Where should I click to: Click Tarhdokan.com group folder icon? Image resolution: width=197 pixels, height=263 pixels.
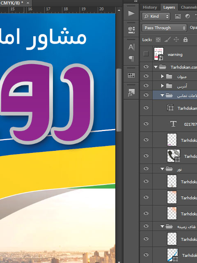(163, 67)
